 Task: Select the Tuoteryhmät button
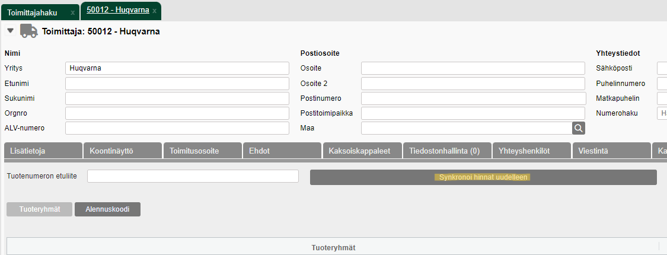(40, 209)
